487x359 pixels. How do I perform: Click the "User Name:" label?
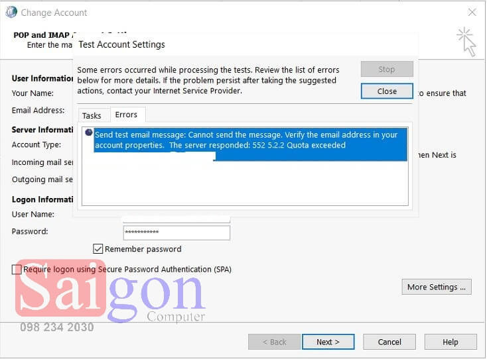click(33, 214)
